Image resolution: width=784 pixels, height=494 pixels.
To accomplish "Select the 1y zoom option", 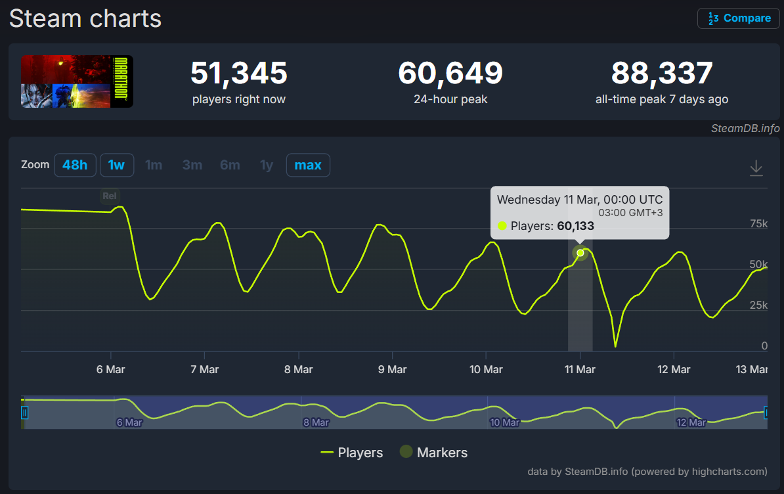I will [x=267, y=165].
